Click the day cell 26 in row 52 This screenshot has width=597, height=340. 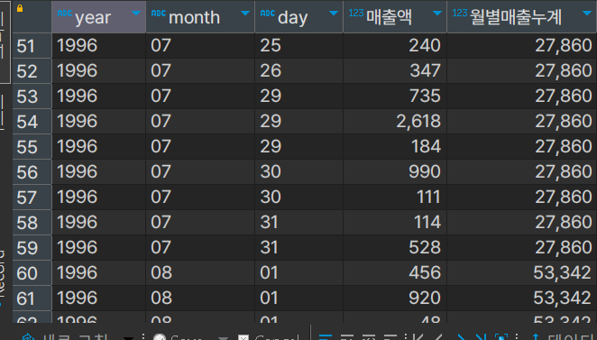pyautogui.click(x=298, y=71)
